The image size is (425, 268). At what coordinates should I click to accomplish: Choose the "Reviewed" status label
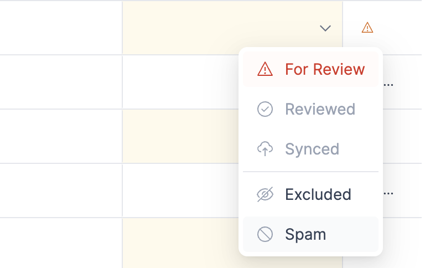tap(320, 109)
